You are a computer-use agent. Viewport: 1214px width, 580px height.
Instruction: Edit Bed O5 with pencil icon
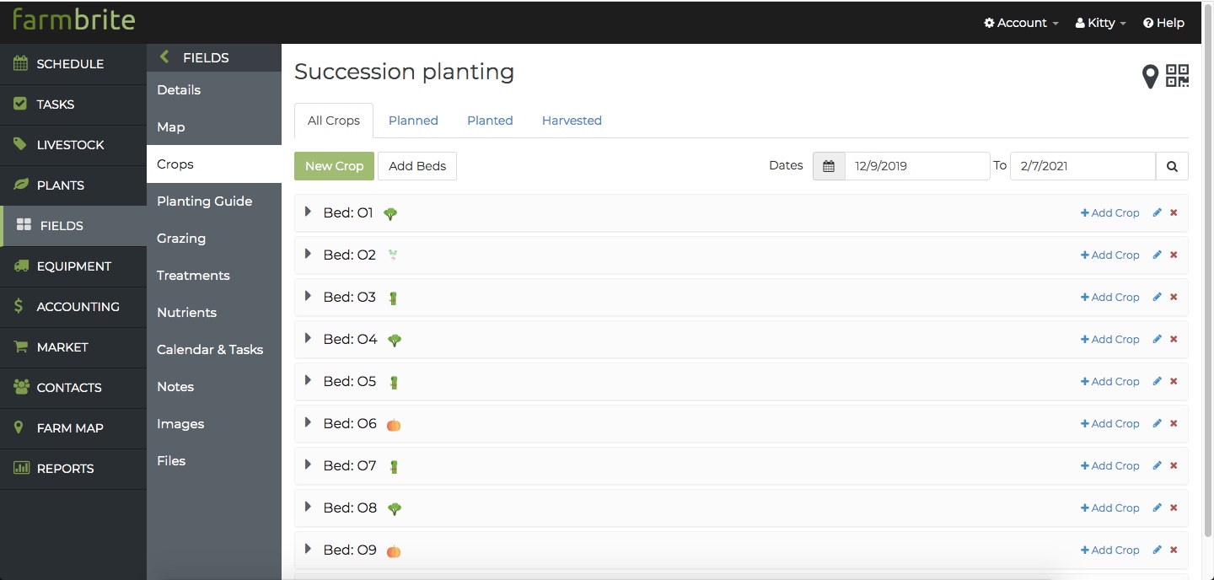[x=1158, y=382]
